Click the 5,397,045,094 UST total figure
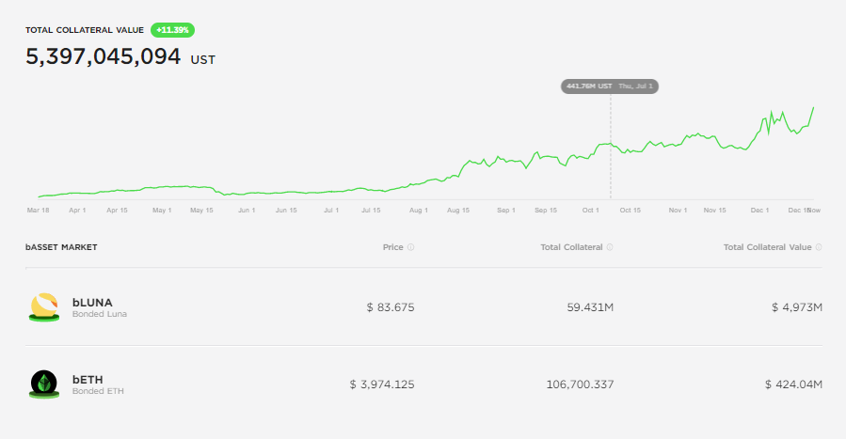This screenshot has height=439, width=846. coord(103,56)
